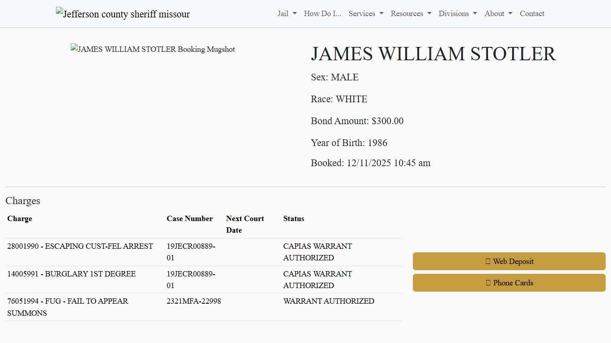Click case number 2321MFA-22998
The height and width of the screenshot is (343, 611).
(194, 301)
